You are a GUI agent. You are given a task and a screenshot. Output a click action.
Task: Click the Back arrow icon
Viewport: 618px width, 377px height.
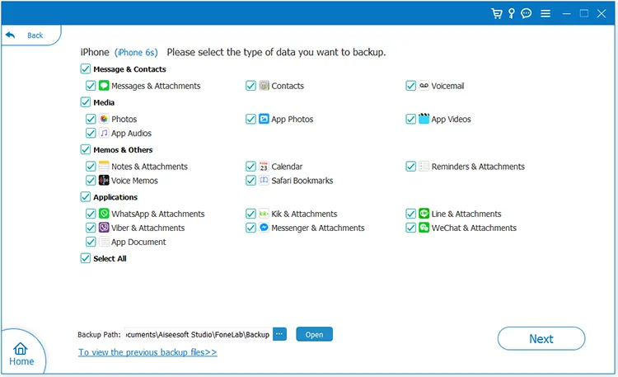[x=11, y=35]
